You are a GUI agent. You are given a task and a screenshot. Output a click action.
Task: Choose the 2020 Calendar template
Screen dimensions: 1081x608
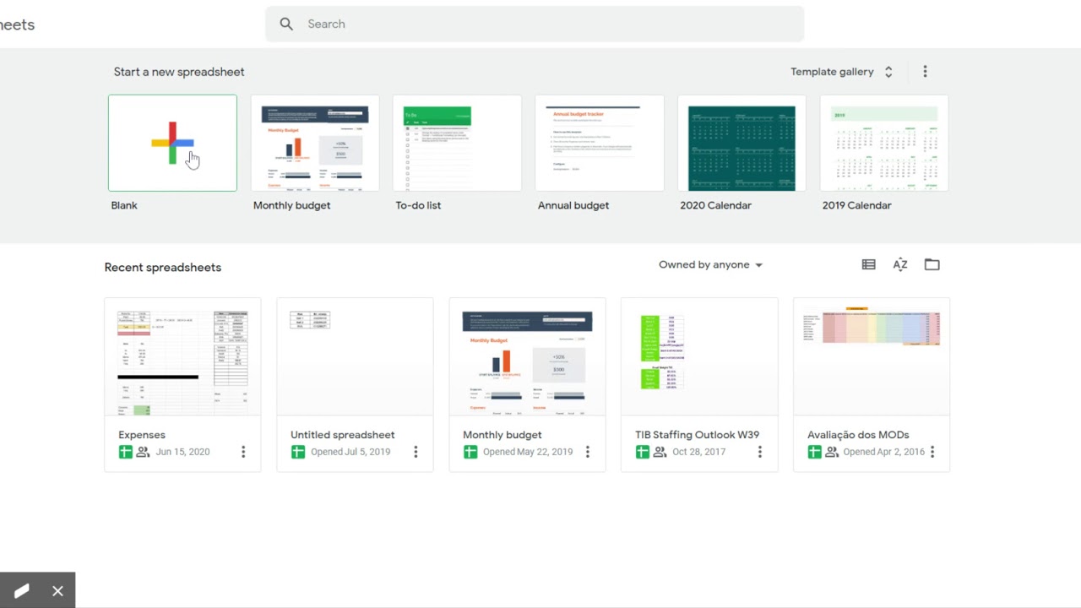[x=741, y=143]
